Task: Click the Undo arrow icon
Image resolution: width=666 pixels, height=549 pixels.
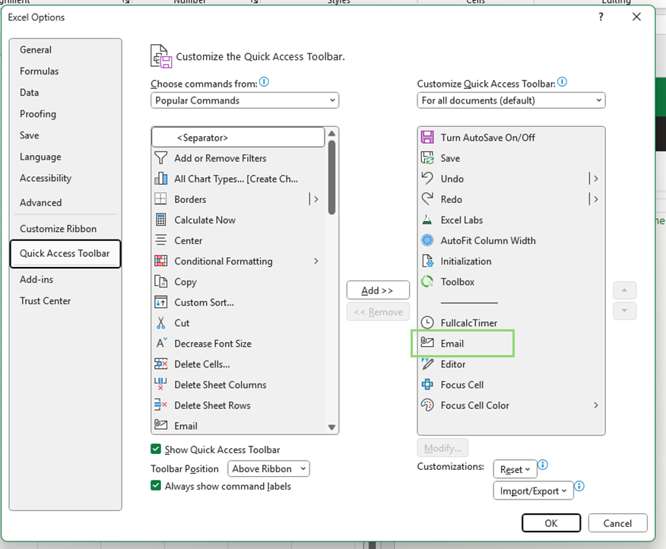Action: (427, 178)
